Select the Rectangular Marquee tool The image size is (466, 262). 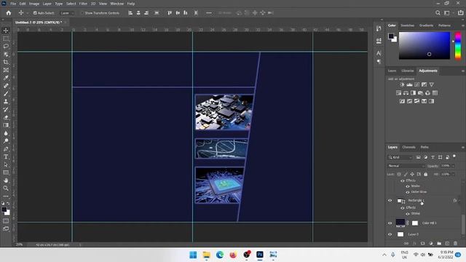coord(6,39)
